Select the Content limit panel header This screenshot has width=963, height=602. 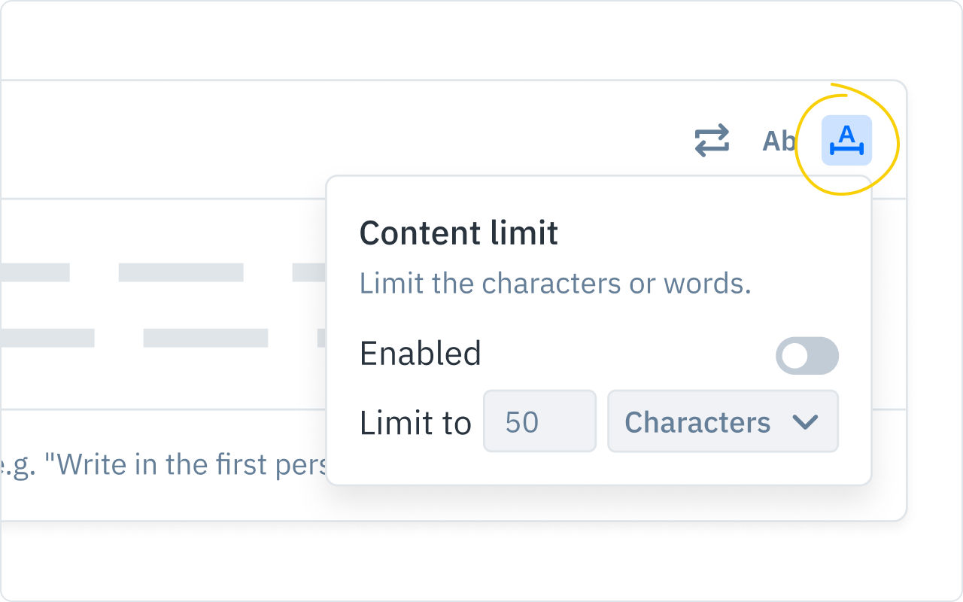(x=459, y=233)
